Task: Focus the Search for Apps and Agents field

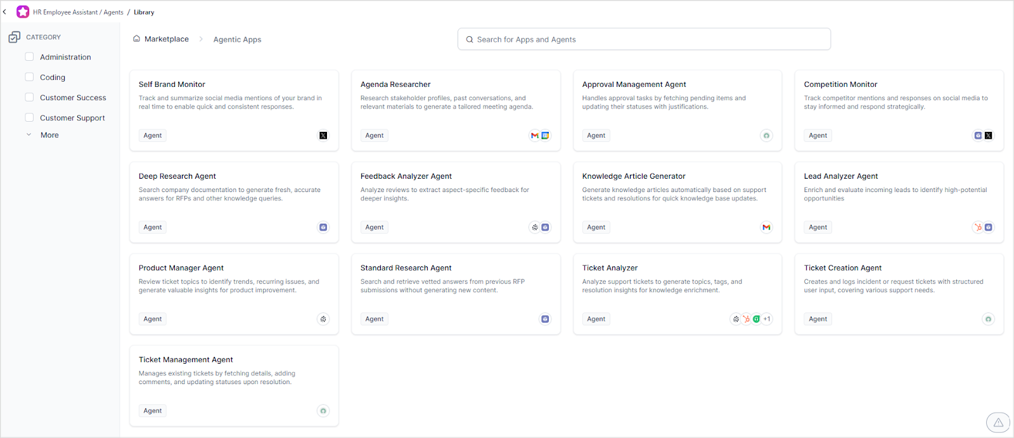Action: (x=644, y=39)
